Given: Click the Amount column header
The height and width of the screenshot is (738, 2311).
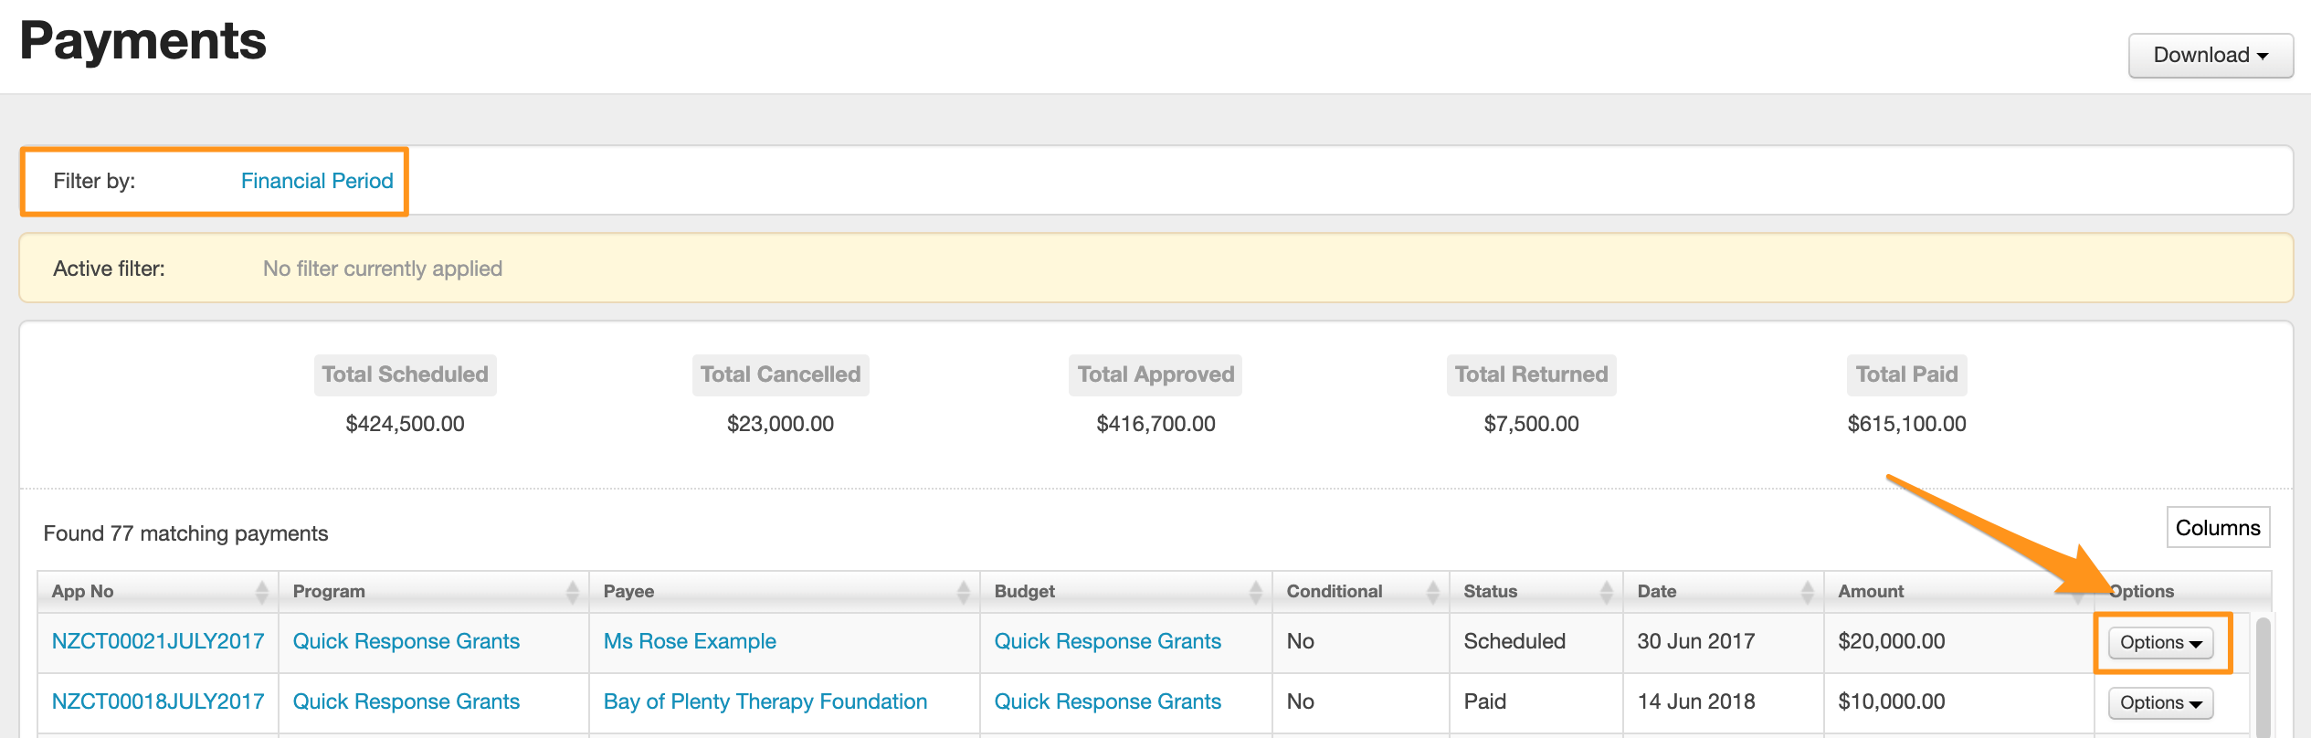Looking at the screenshot, I should [1871, 592].
